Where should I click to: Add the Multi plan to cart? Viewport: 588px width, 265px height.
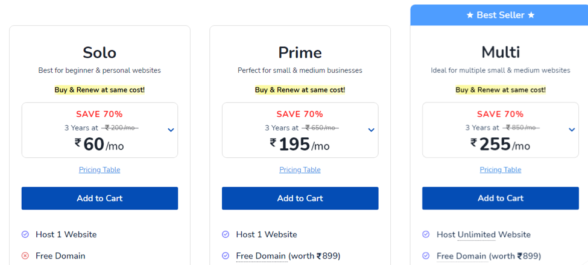(501, 198)
